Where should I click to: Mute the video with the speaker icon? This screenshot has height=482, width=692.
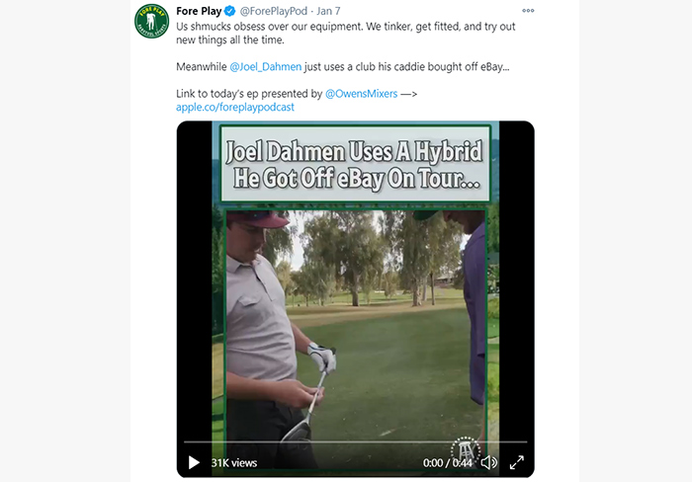(x=488, y=462)
